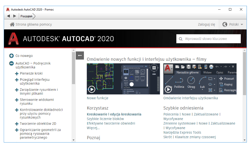Play the Nowe funkcje video
This screenshot has width=249, height=148.
(91, 89)
